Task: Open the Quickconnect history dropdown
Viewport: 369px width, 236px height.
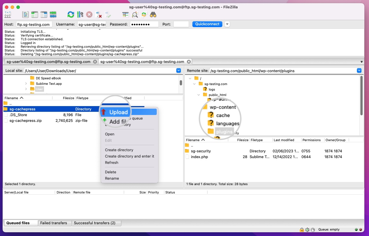Action: tap(227, 24)
